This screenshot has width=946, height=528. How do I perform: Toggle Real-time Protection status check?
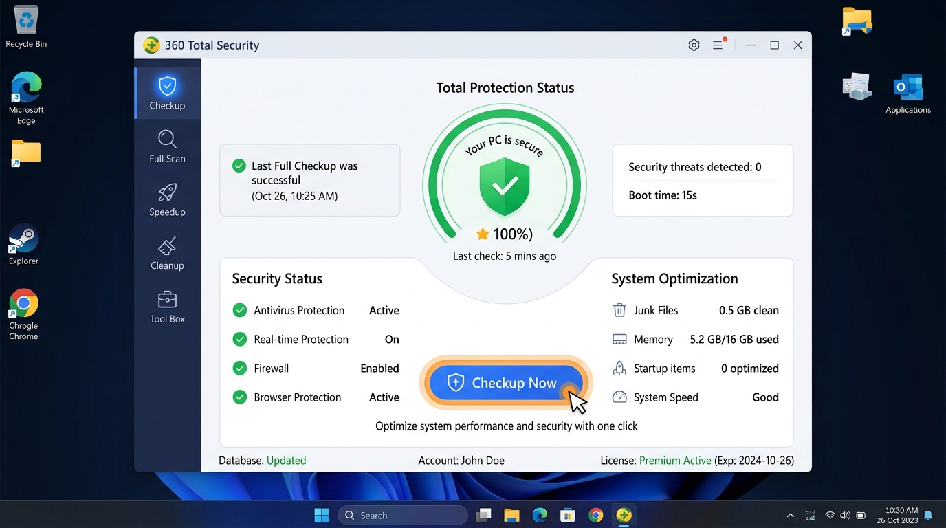click(x=239, y=339)
